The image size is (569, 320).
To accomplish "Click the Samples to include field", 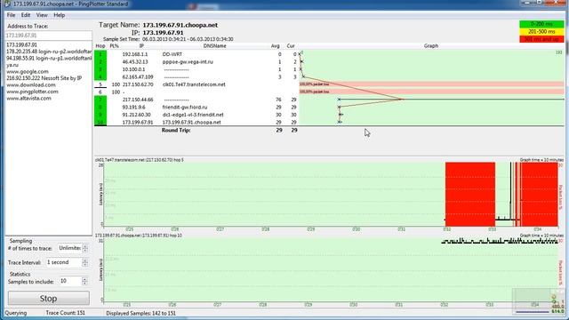I will tap(69, 281).
